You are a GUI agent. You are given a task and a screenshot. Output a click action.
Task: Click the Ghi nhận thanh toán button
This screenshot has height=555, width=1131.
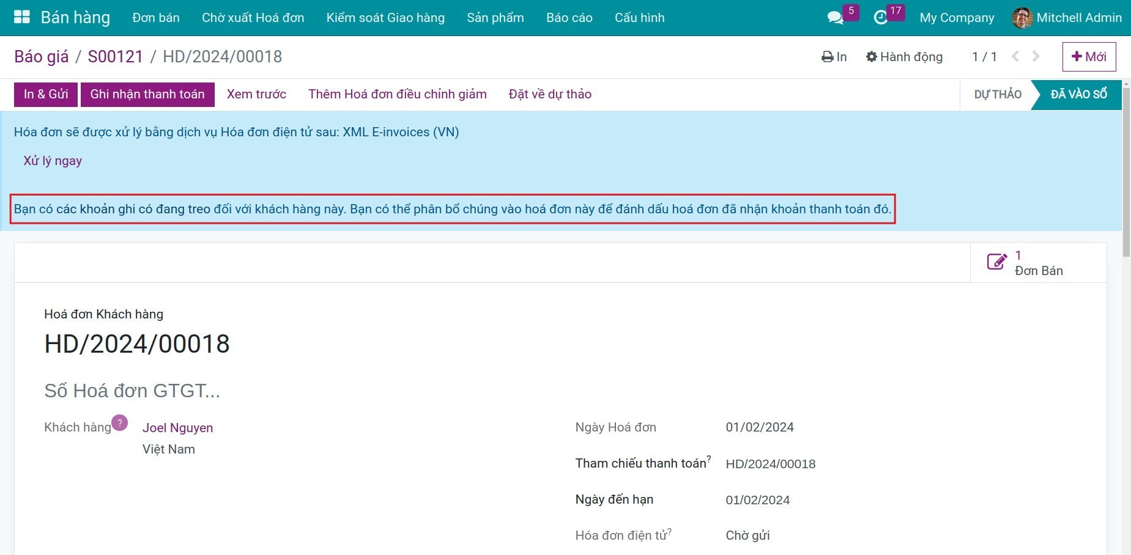click(x=147, y=94)
